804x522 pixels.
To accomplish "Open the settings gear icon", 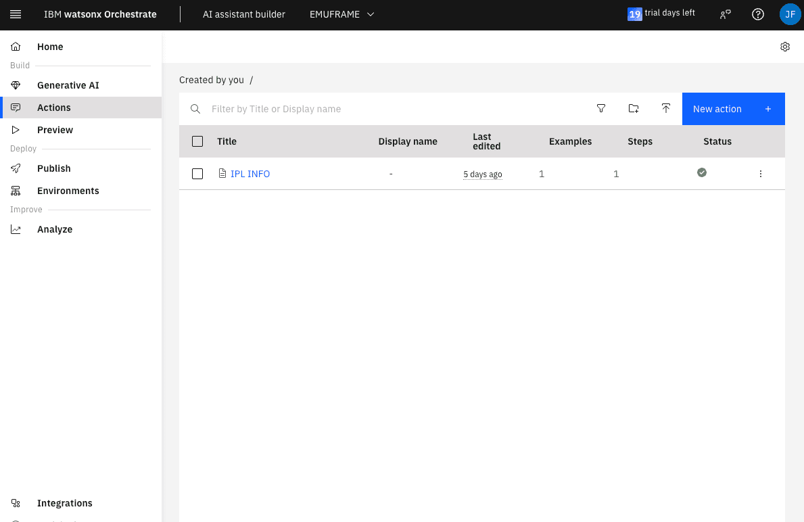I will 784,47.
